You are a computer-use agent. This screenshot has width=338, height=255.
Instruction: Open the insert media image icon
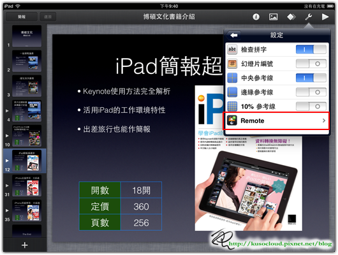273,17
